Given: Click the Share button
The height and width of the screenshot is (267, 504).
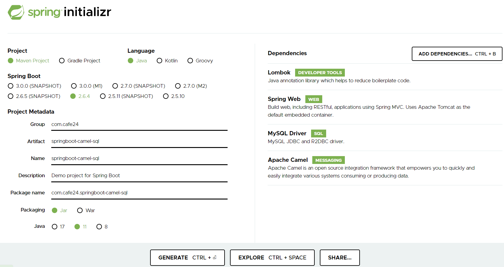Looking at the screenshot, I should 340,258.
